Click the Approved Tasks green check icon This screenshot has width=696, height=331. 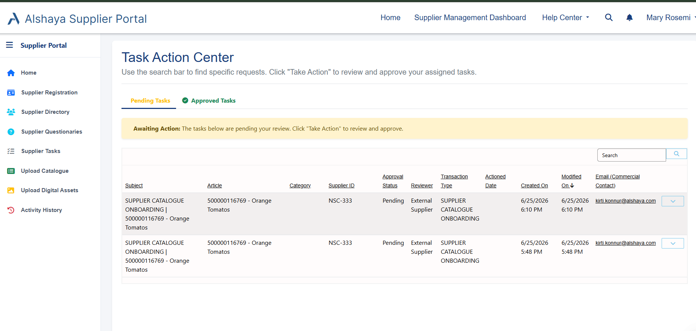185,100
